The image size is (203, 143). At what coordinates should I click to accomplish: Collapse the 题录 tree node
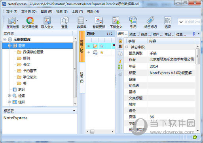[9, 46]
